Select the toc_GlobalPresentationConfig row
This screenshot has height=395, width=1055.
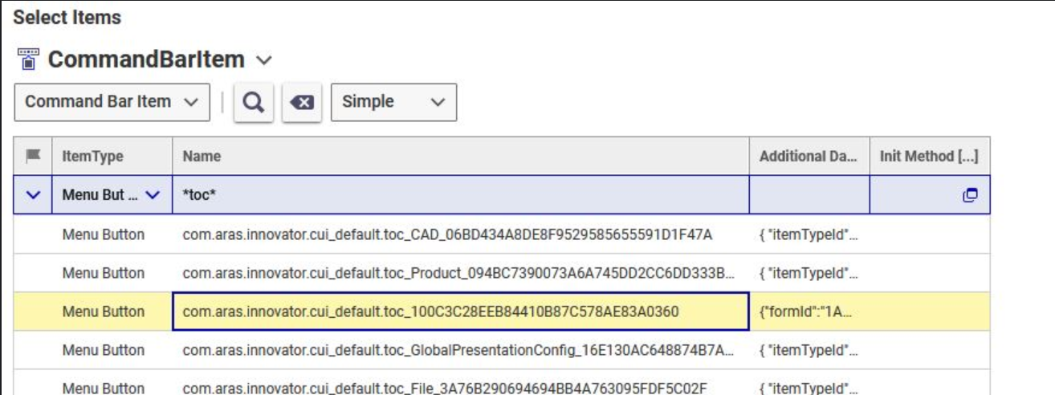pos(458,350)
